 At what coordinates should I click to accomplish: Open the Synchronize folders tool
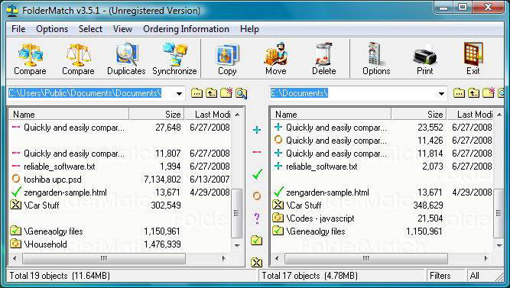(x=174, y=59)
